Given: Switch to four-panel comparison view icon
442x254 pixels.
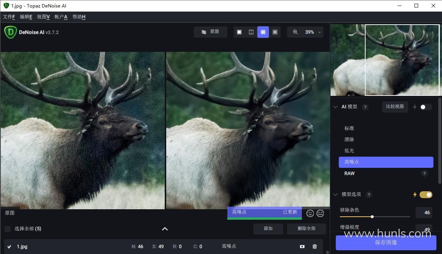Looking at the screenshot, I should pyautogui.click(x=275, y=32).
